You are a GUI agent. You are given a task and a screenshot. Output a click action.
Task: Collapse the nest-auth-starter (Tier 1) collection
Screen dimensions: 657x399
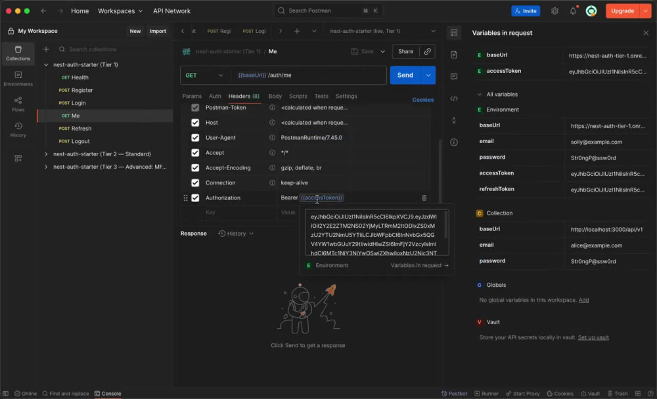[x=46, y=65]
